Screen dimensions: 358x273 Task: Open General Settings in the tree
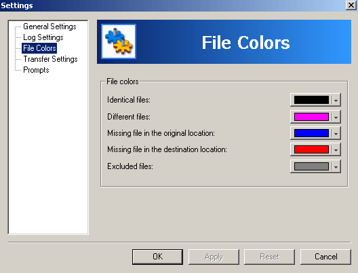(49, 26)
